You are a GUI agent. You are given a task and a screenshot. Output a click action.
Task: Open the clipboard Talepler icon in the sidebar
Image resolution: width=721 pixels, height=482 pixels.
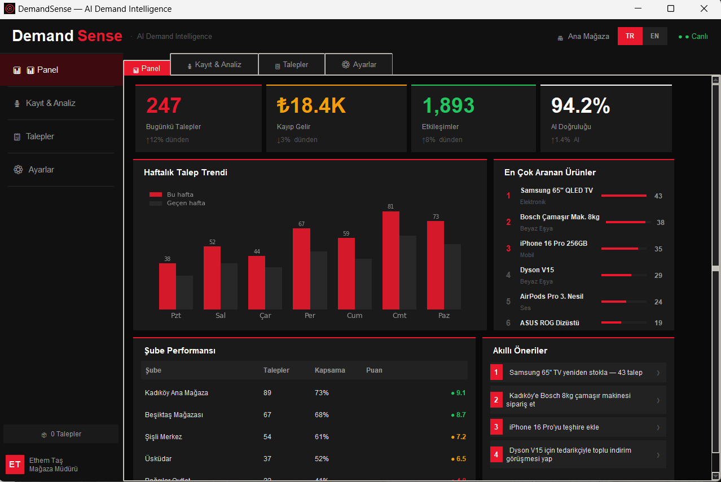pos(17,136)
